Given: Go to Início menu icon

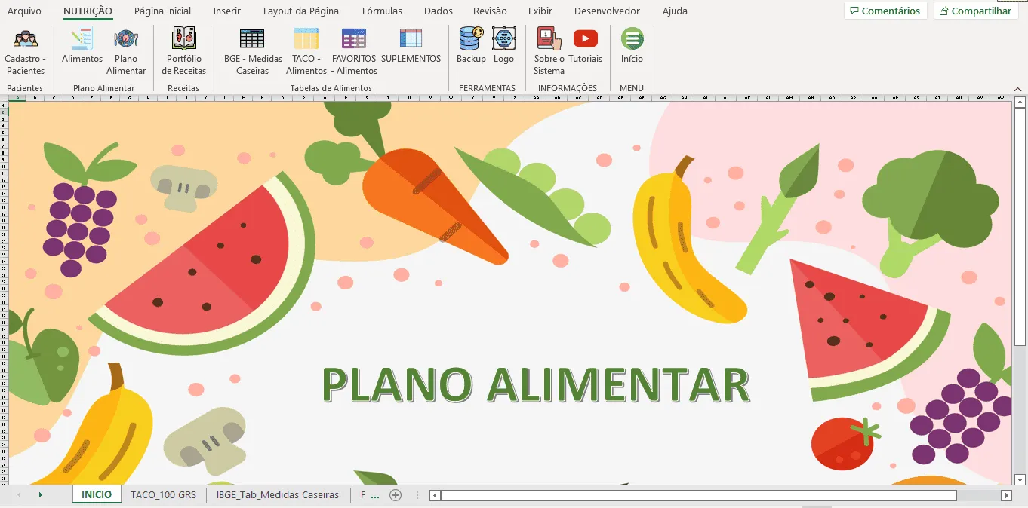Looking at the screenshot, I should [632, 45].
